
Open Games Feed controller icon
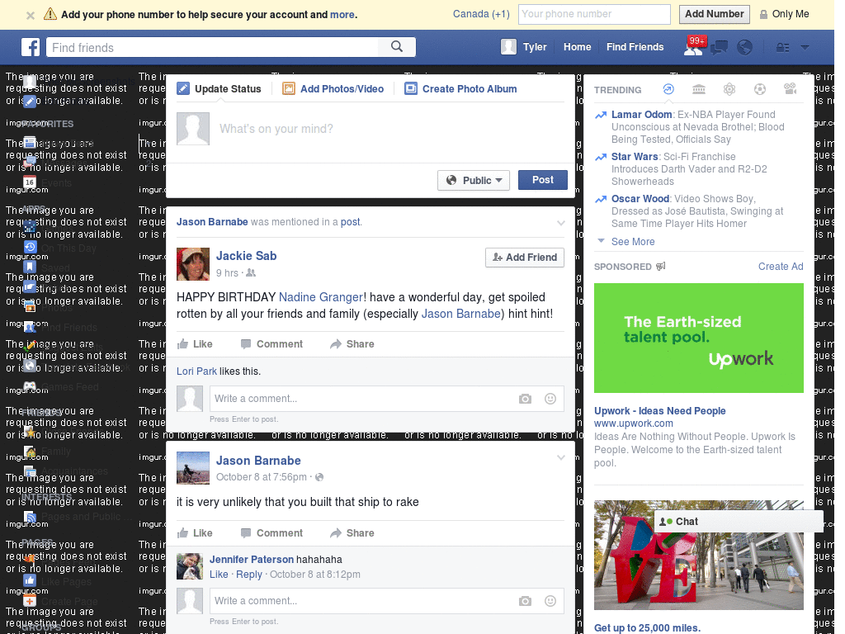30,386
